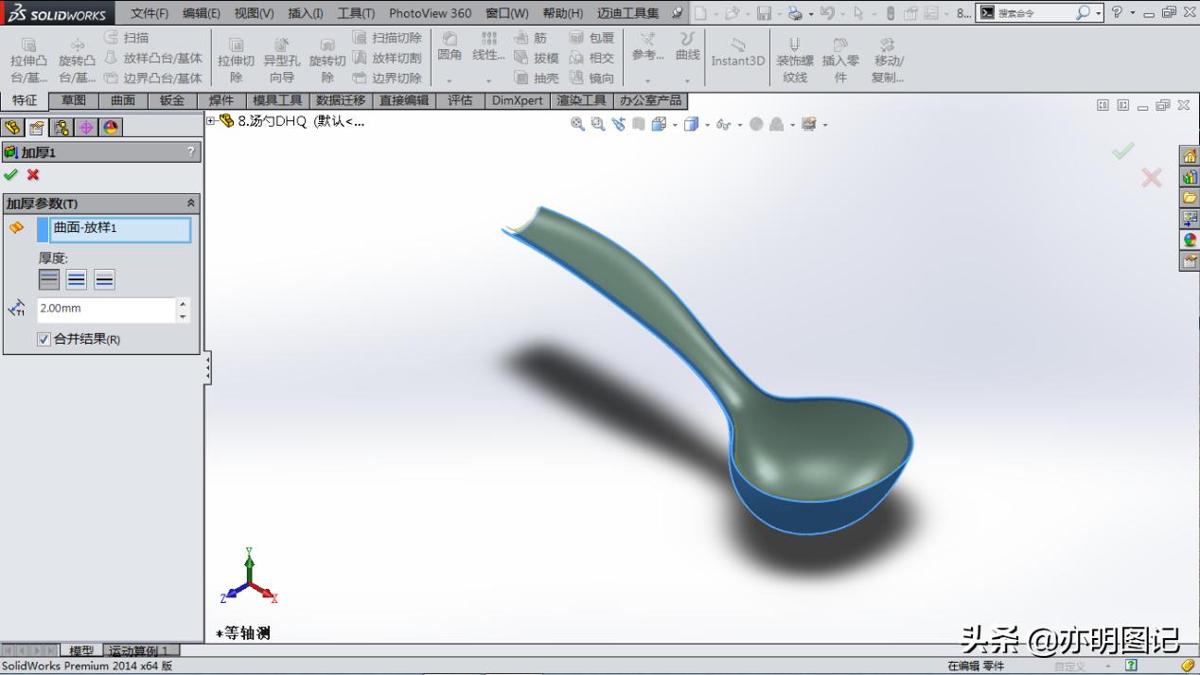Select the third thickness direction option
The image size is (1200, 675).
pyautogui.click(x=104, y=278)
